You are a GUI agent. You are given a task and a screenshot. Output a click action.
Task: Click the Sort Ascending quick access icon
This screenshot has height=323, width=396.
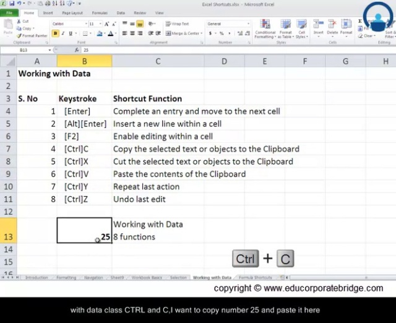coord(55,4)
